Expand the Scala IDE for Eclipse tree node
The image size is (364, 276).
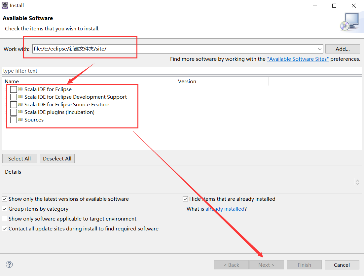7,89
